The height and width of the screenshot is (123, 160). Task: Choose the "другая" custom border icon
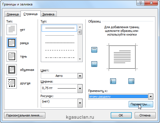(12, 83)
